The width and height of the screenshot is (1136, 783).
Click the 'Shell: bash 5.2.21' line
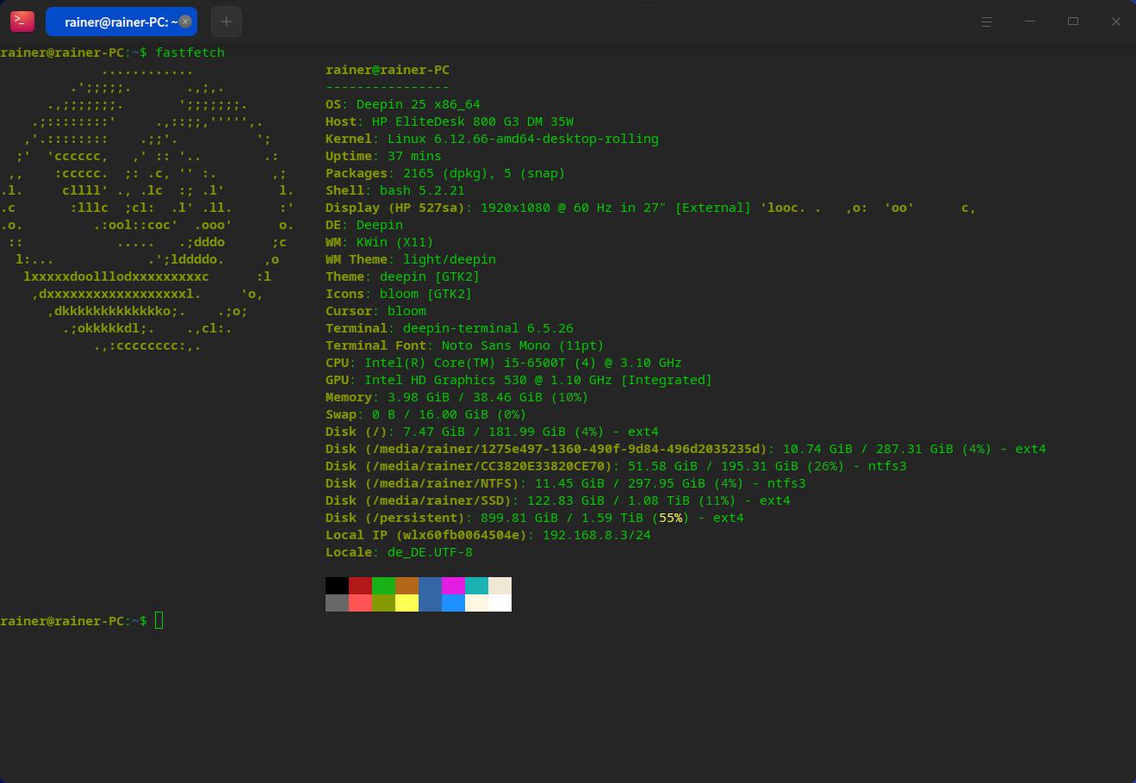(395, 190)
